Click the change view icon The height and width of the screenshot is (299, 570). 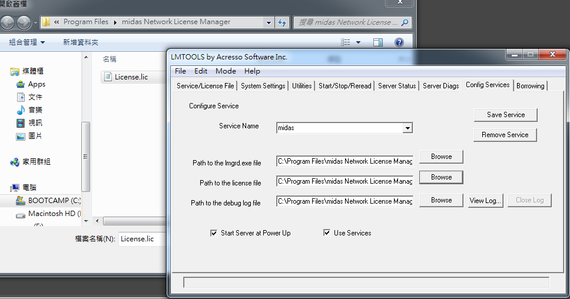tap(346, 42)
